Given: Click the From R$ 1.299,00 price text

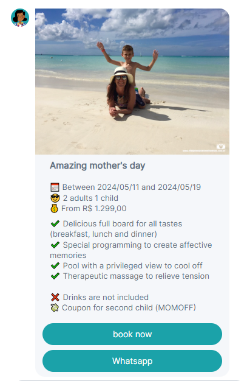Looking at the screenshot, I should (x=94, y=209).
